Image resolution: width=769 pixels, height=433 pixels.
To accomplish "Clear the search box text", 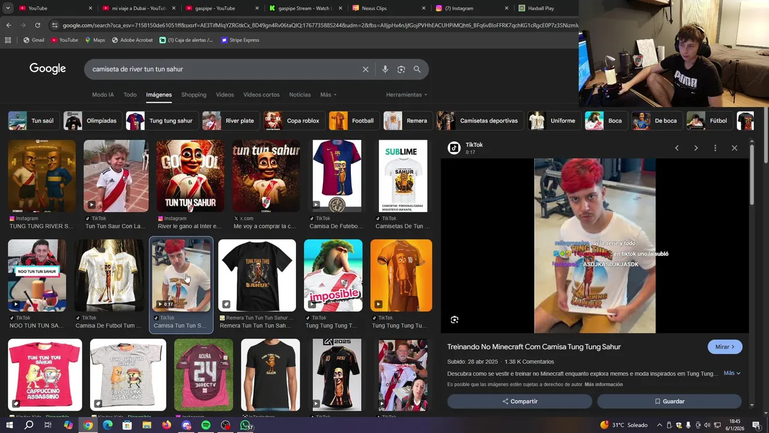I will click(365, 69).
